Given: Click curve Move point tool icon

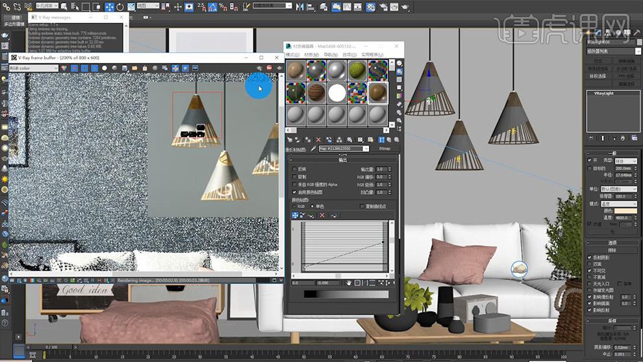Looking at the screenshot, I should point(295,215).
